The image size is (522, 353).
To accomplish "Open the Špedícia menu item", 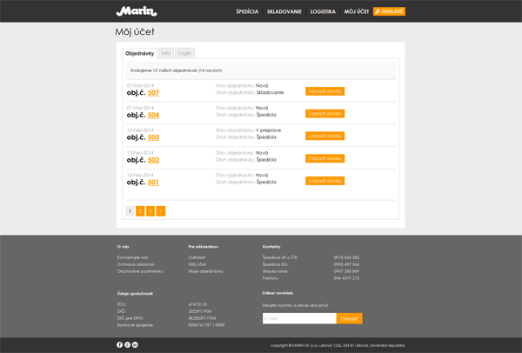I will pos(247,12).
